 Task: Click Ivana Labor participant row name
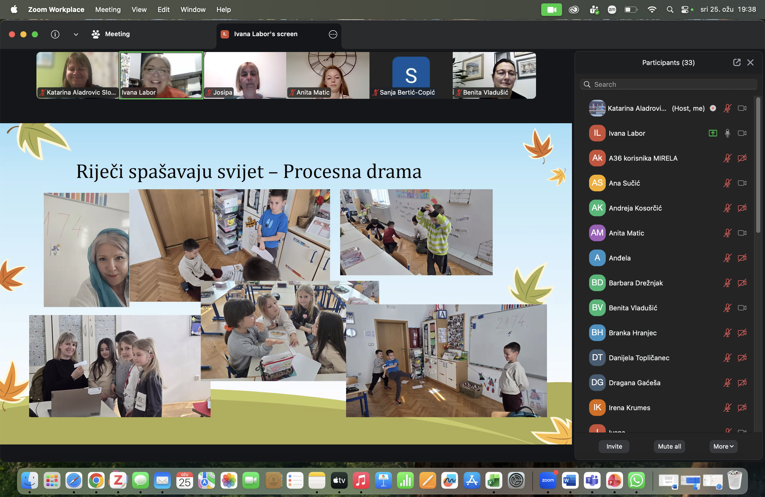627,133
